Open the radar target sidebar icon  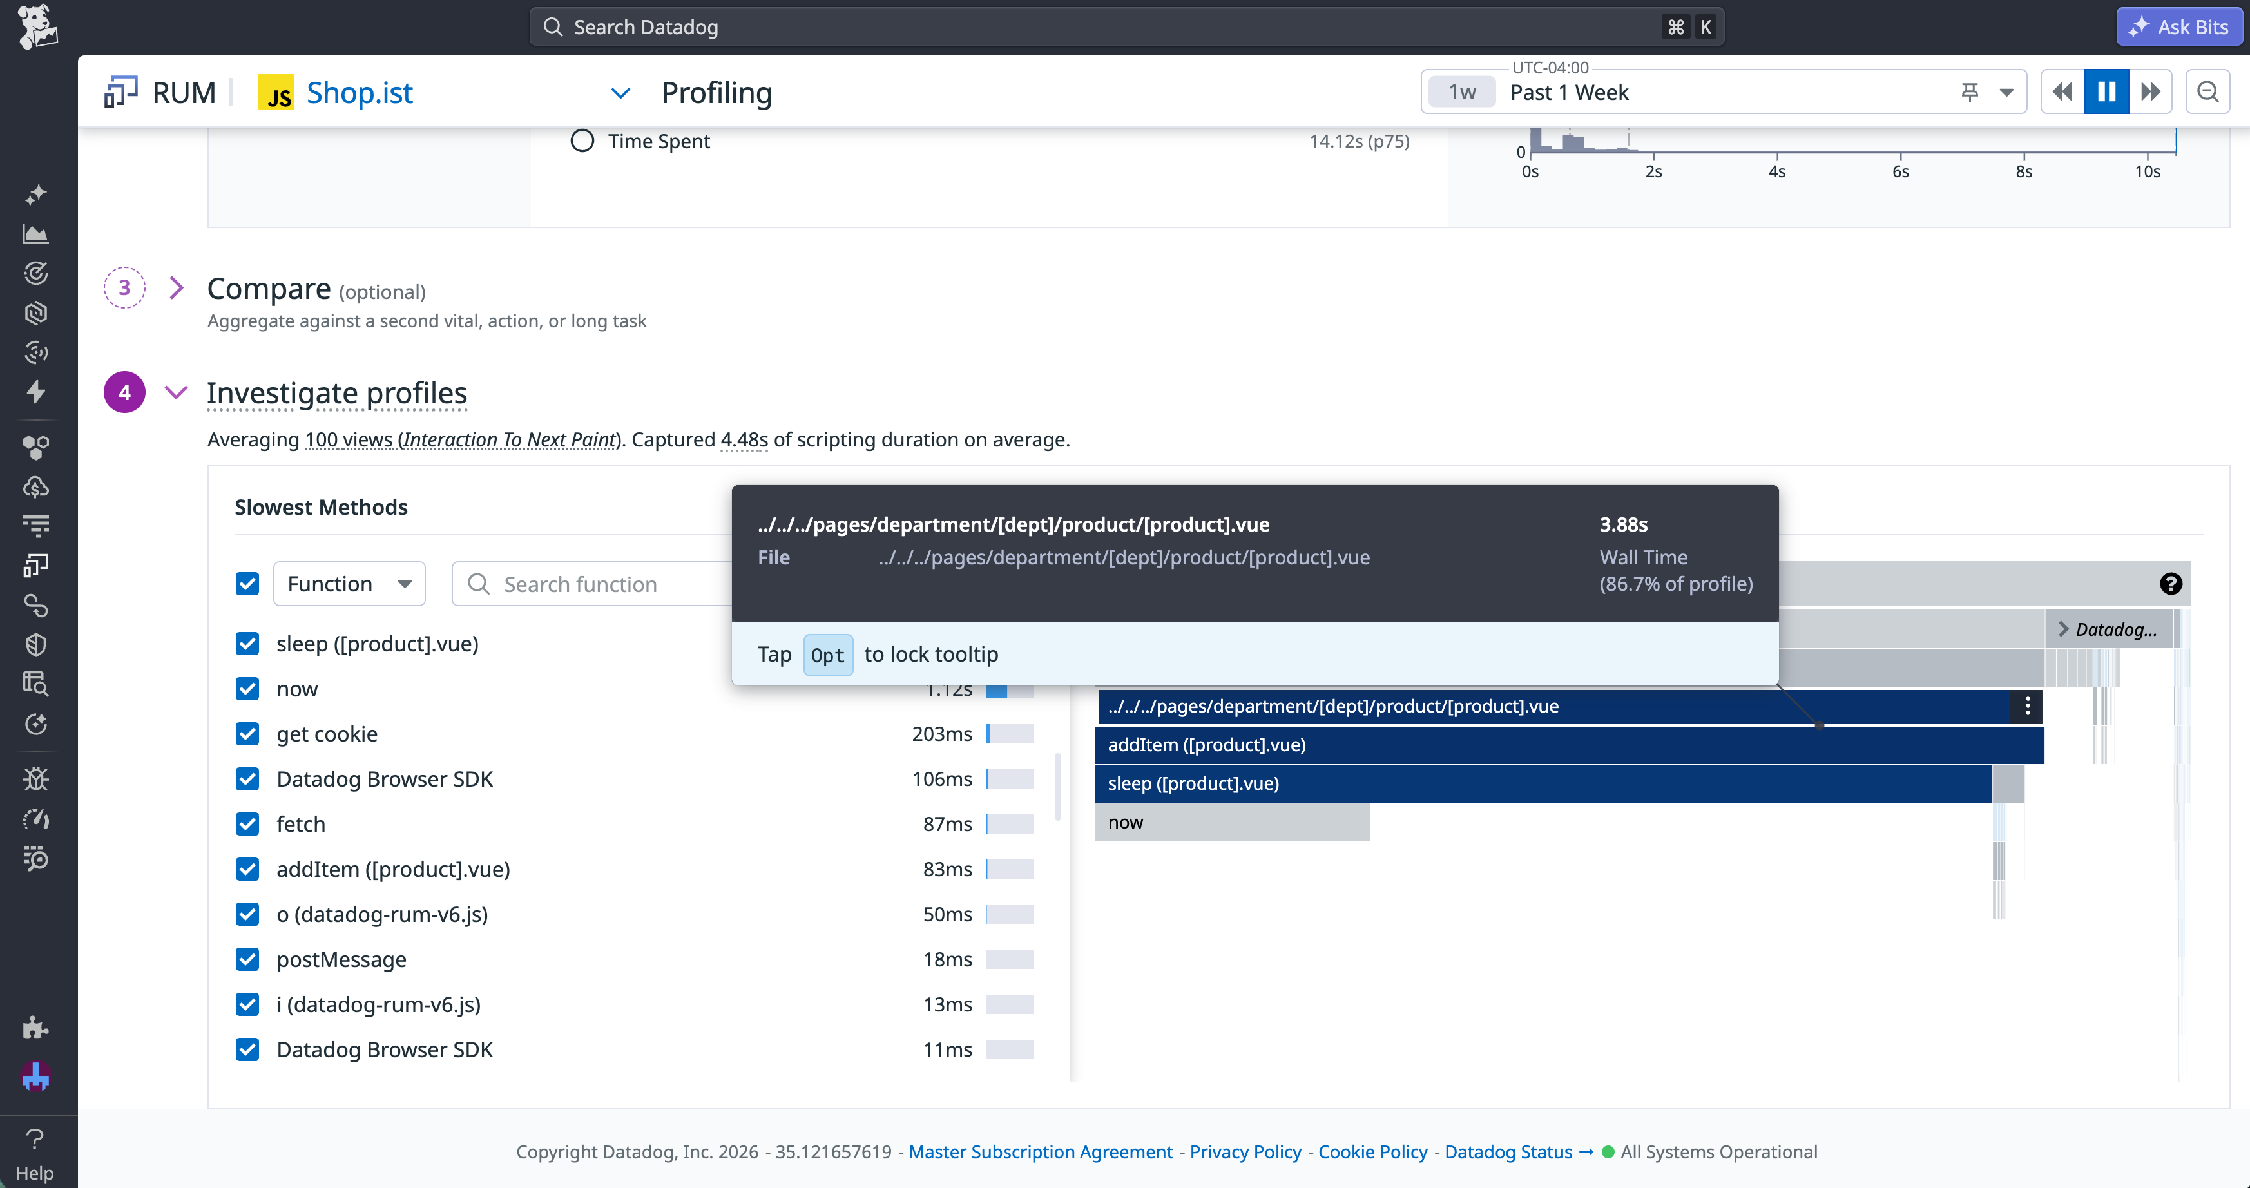tap(36, 273)
